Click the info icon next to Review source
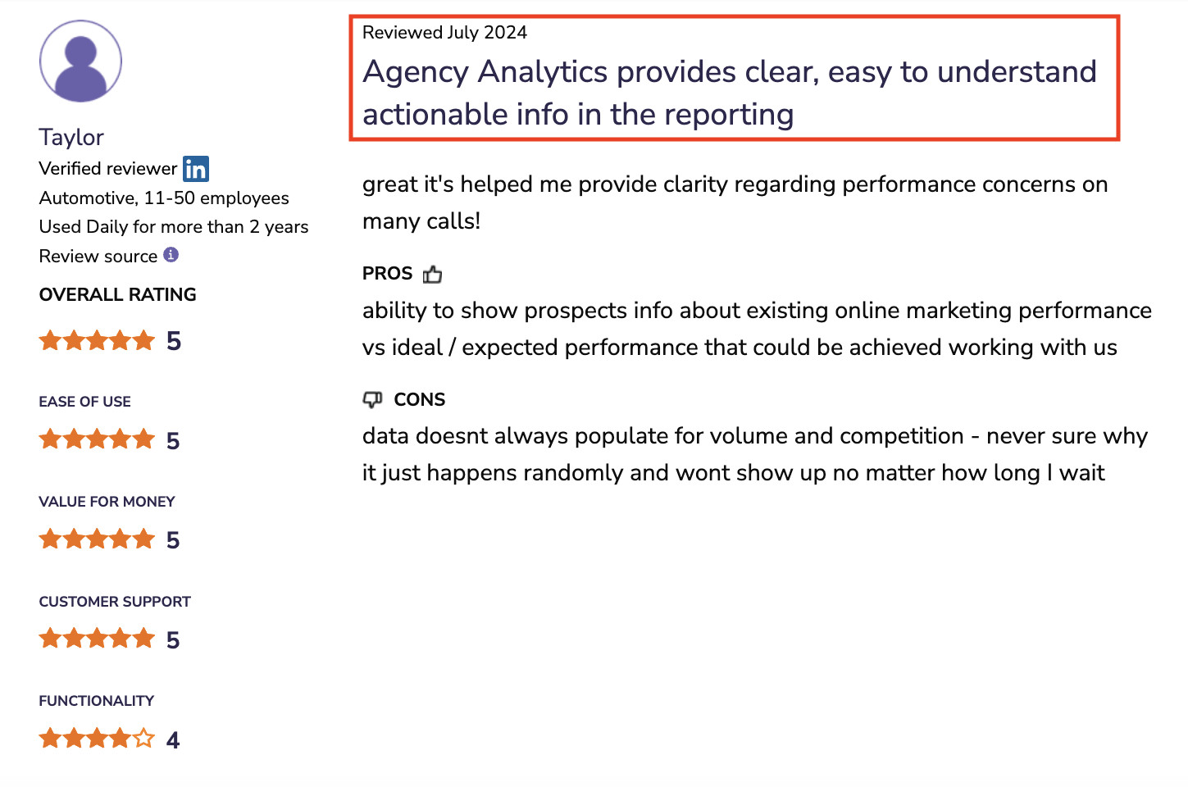 (x=171, y=255)
